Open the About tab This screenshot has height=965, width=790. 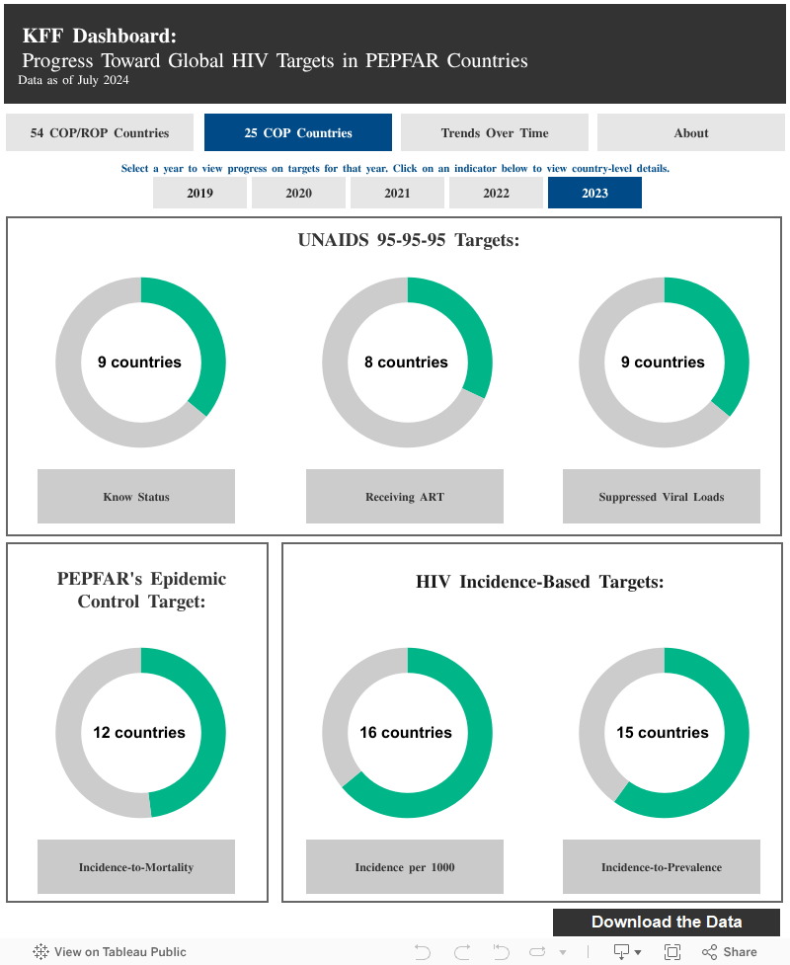coord(691,133)
